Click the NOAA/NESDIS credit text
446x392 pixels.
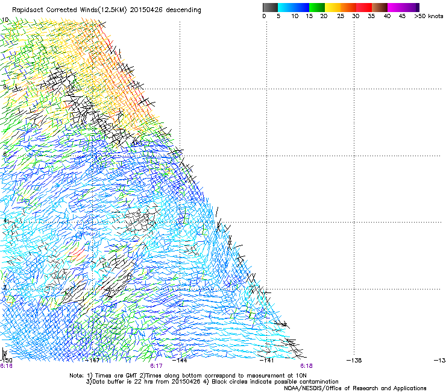click(355, 388)
